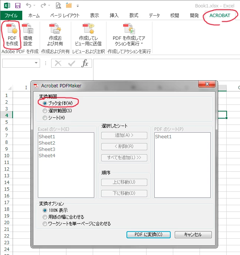240x255 pixels.
Task: Select Sheet3 in Excel のシート list
Action: click(47, 149)
